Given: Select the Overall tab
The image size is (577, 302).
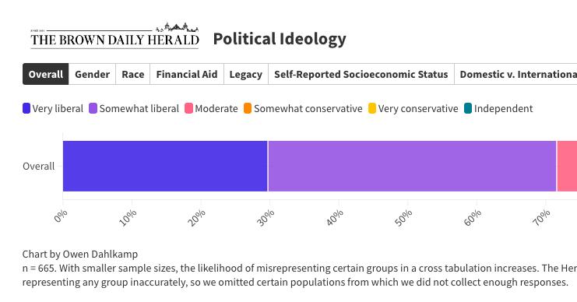Looking at the screenshot, I should click(46, 74).
